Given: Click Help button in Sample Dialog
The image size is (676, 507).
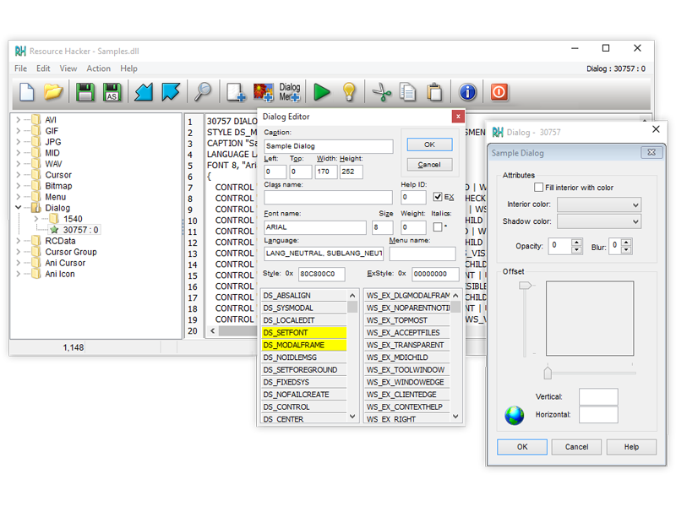Looking at the screenshot, I should pyautogui.click(x=631, y=447).
